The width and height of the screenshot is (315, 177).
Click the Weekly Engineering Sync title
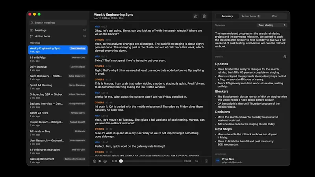[113, 15]
